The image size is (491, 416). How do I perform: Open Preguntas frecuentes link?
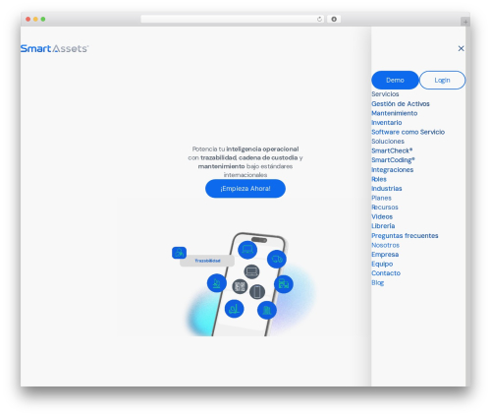coord(405,235)
